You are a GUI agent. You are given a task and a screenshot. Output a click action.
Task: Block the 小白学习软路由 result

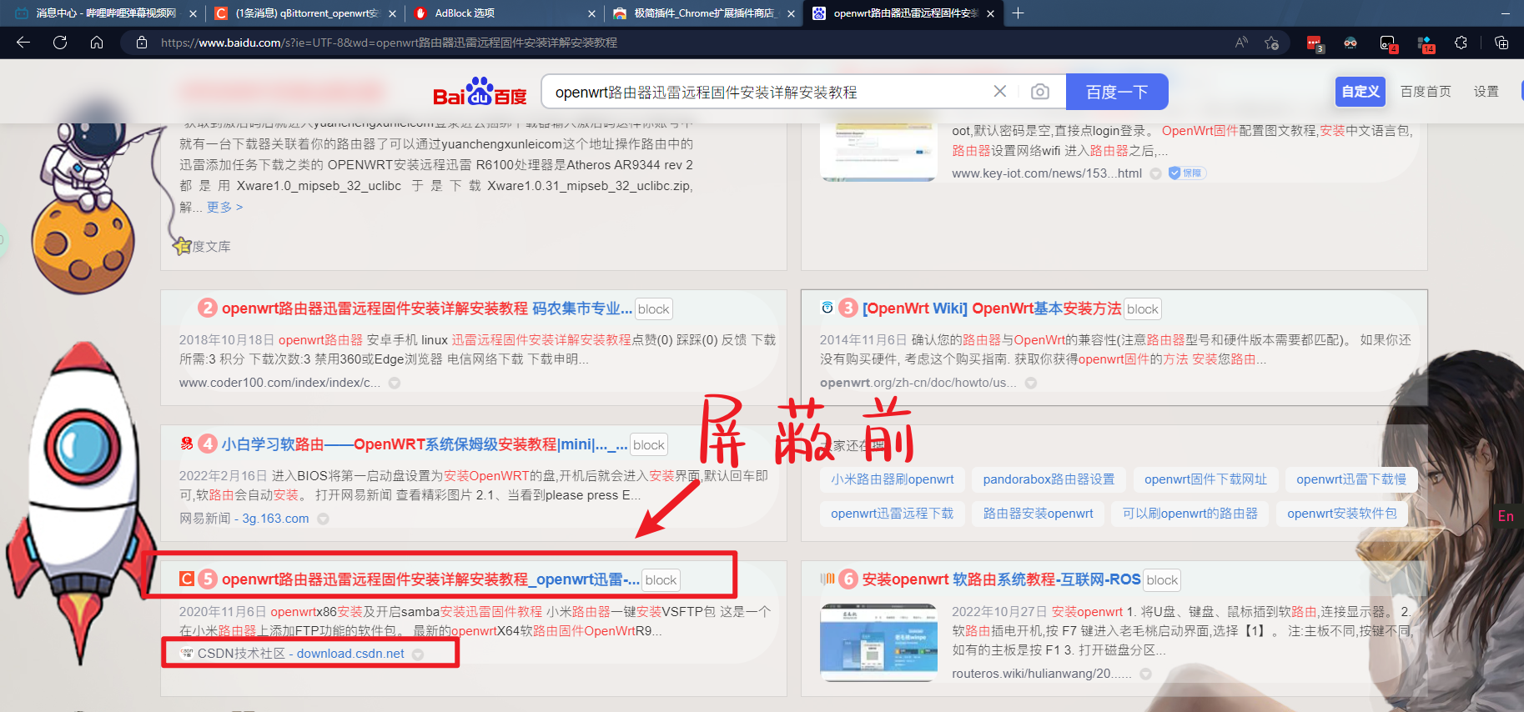[649, 445]
